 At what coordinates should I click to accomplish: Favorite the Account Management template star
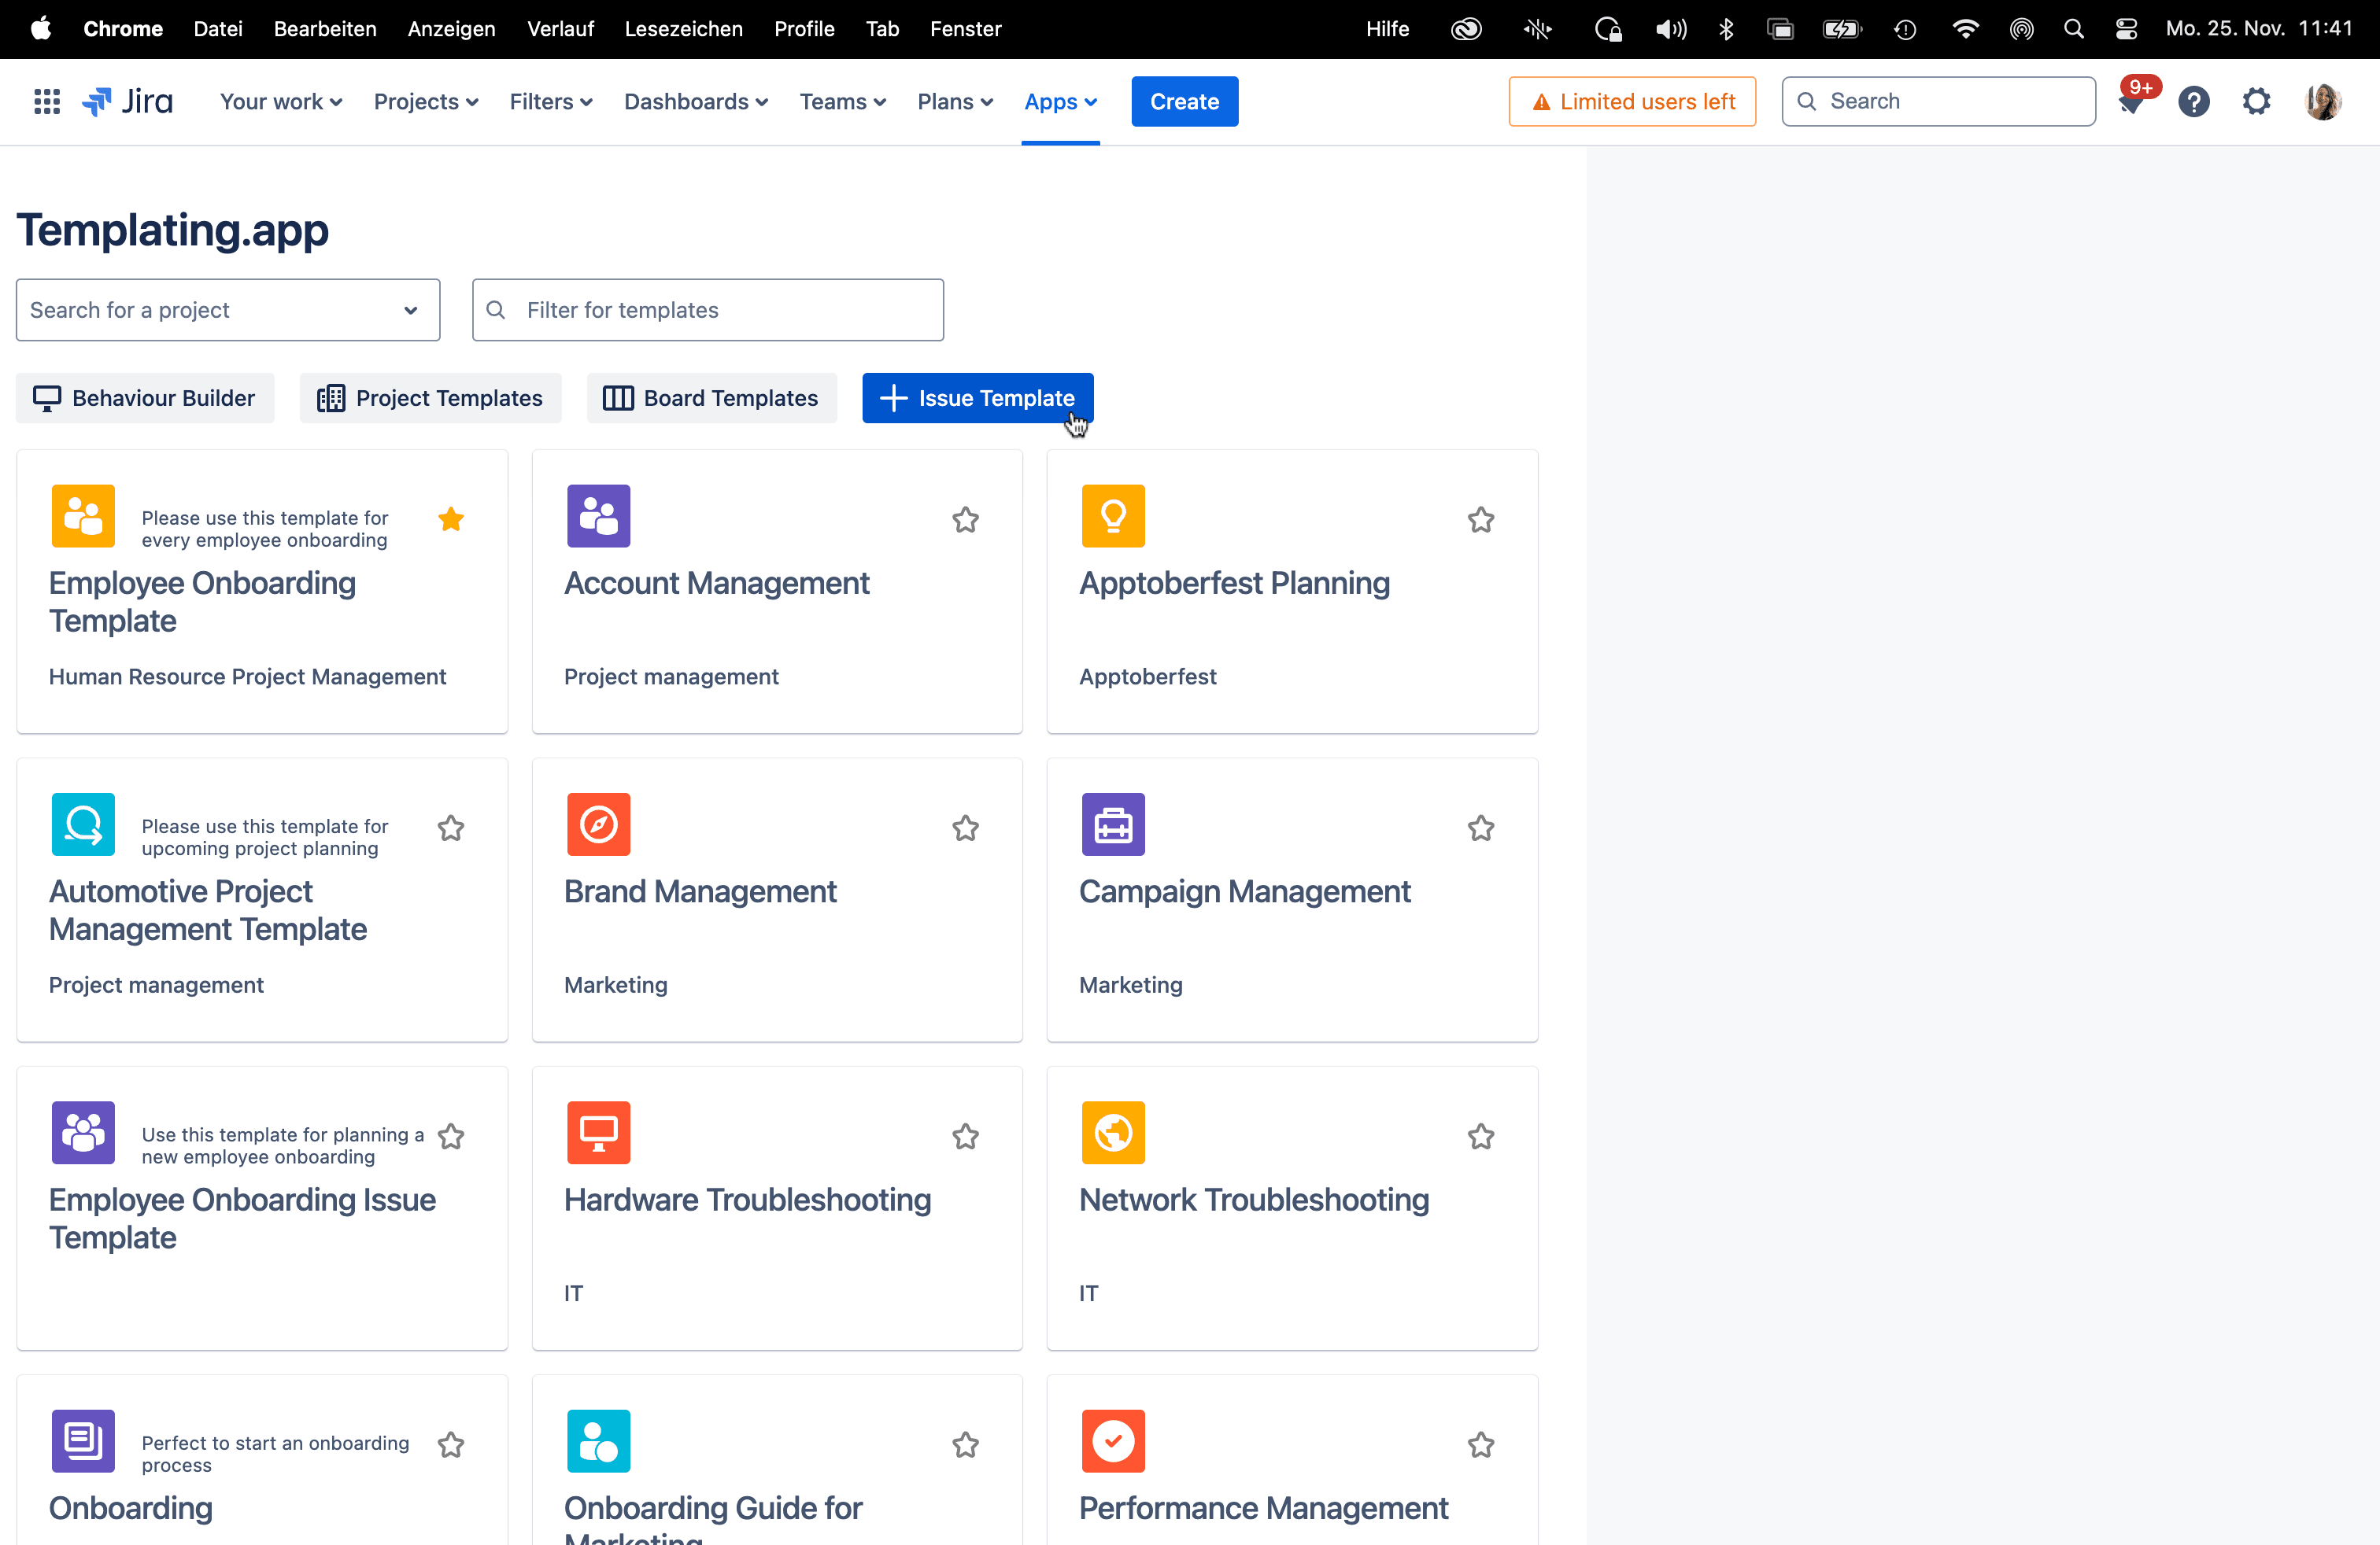(965, 520)
